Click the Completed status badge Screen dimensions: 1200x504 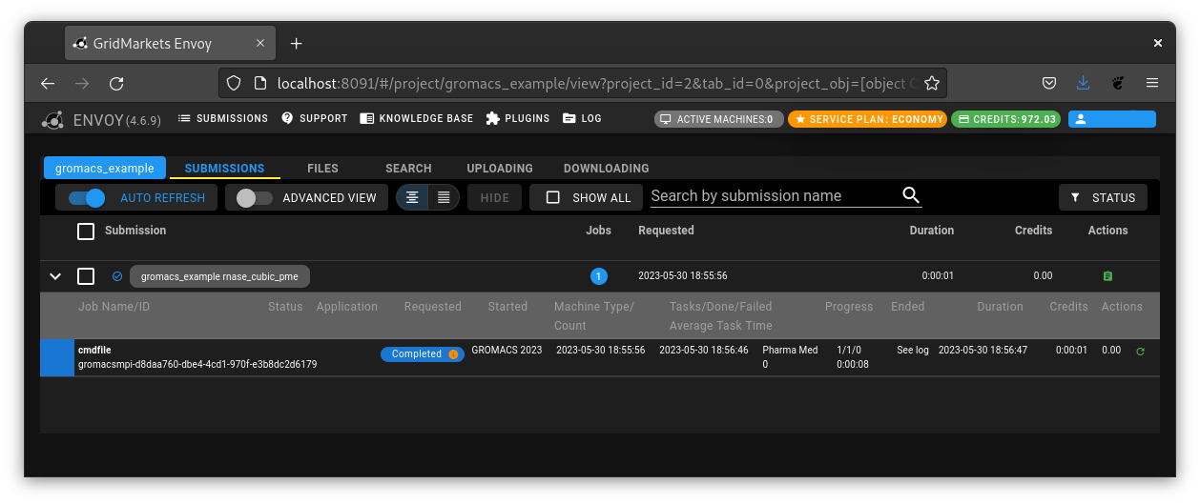tap(423, 353)
